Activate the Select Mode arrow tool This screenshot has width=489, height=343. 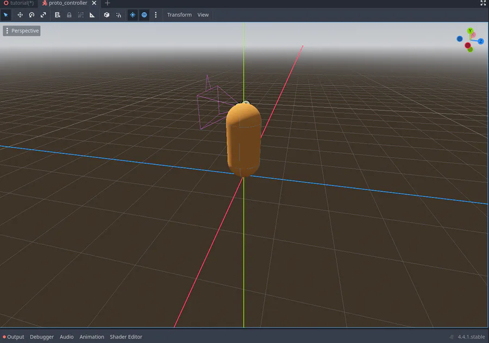click(x=6, y=15)
